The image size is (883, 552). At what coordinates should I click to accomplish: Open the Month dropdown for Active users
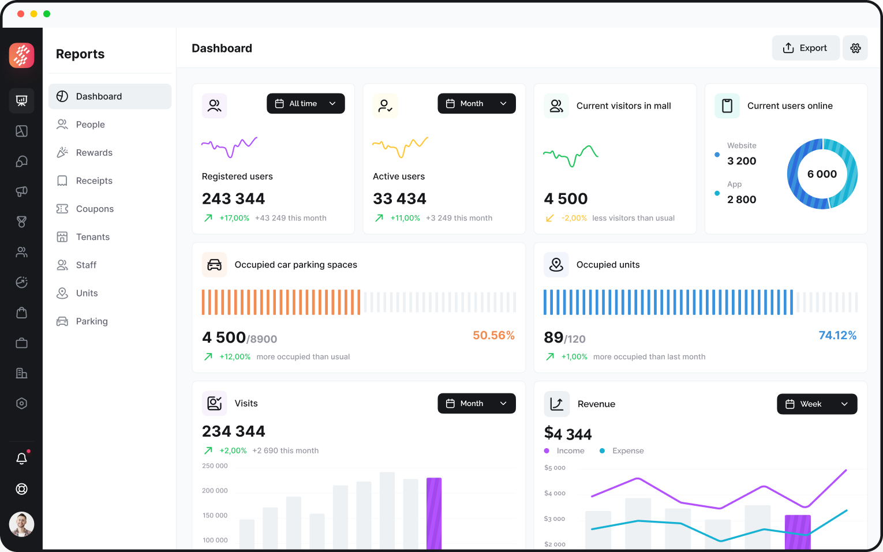click(477, 103)
